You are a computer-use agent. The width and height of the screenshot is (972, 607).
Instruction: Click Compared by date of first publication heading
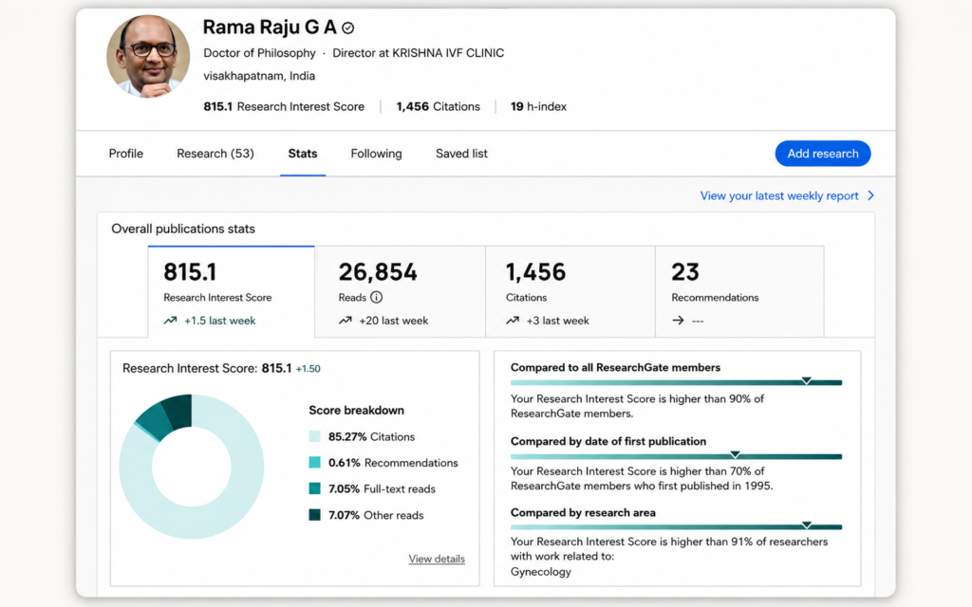pos(608,441)
